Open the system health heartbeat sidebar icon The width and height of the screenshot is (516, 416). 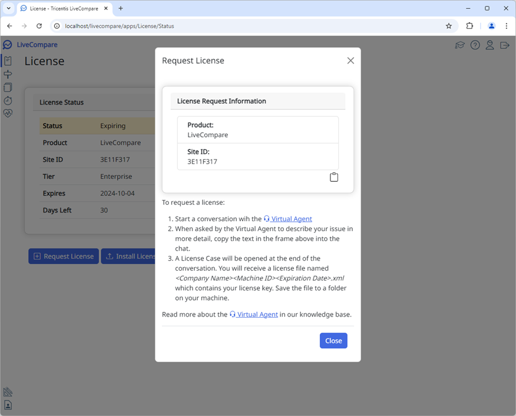point(8,113)
